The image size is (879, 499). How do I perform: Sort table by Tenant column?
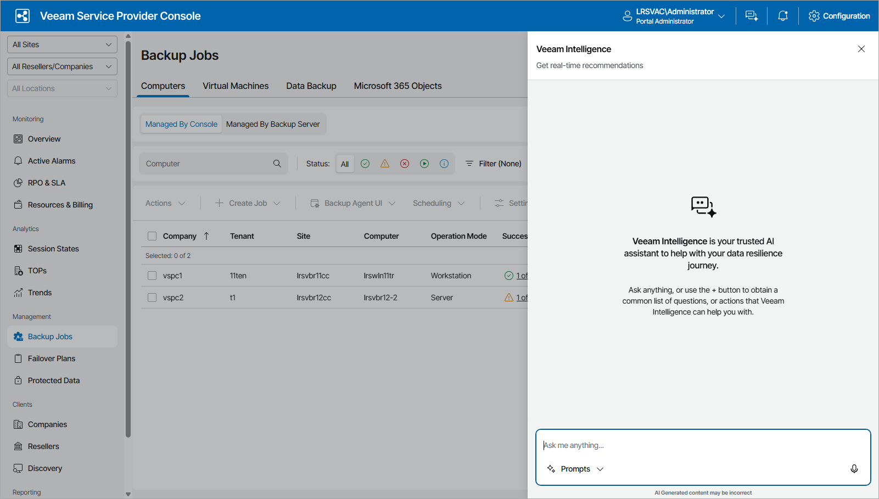(x=242, y=236)
